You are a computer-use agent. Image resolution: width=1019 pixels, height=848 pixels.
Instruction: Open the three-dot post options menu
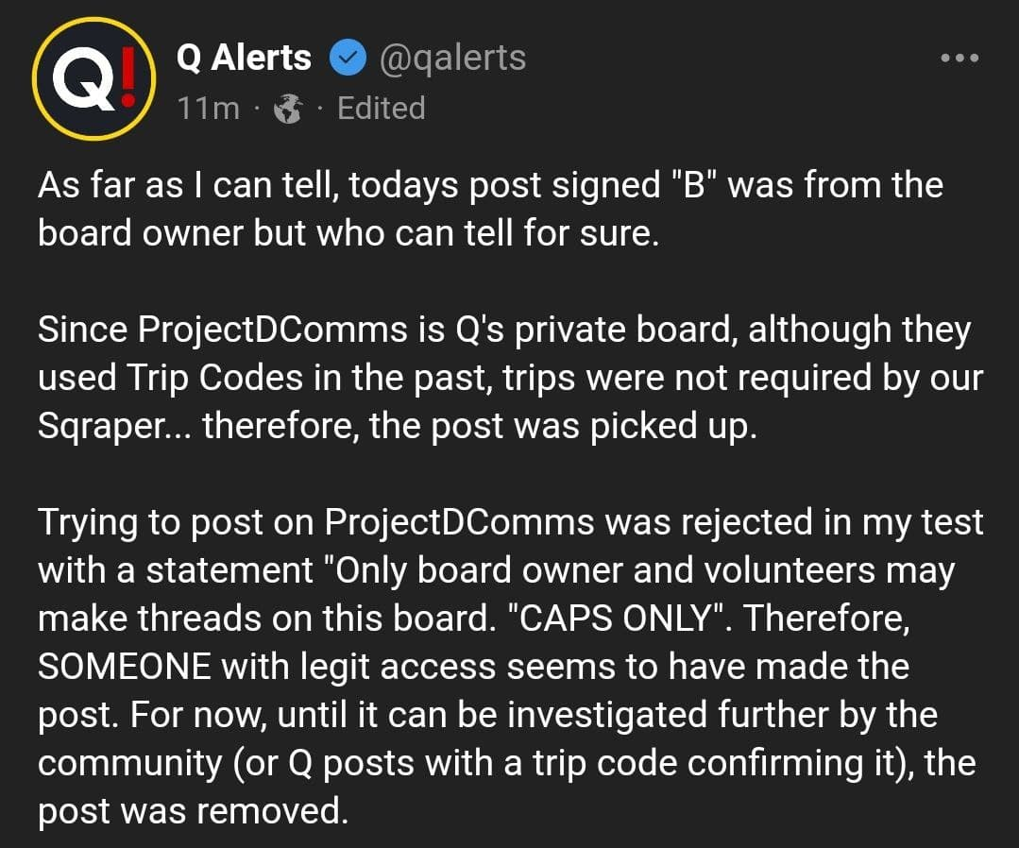[x=960, y=58]
